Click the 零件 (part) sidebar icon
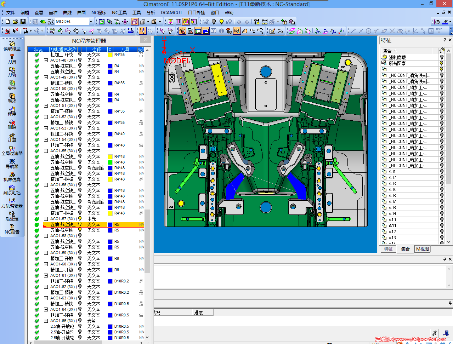Viewport: 453px width, 344px height. pos(12,85)
